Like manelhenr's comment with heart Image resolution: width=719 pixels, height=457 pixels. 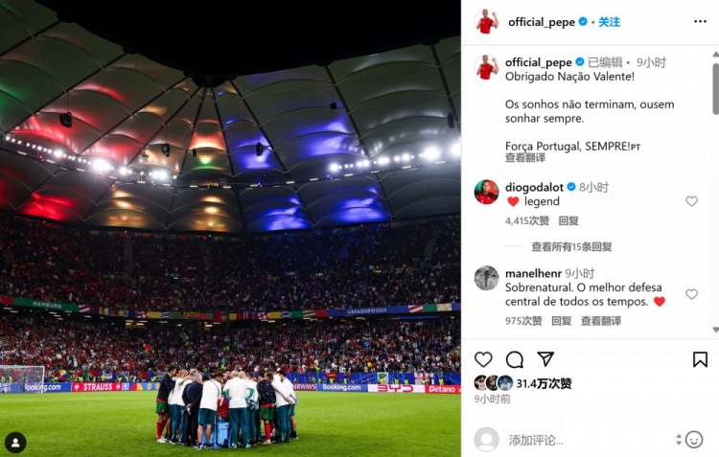[691, 294]
